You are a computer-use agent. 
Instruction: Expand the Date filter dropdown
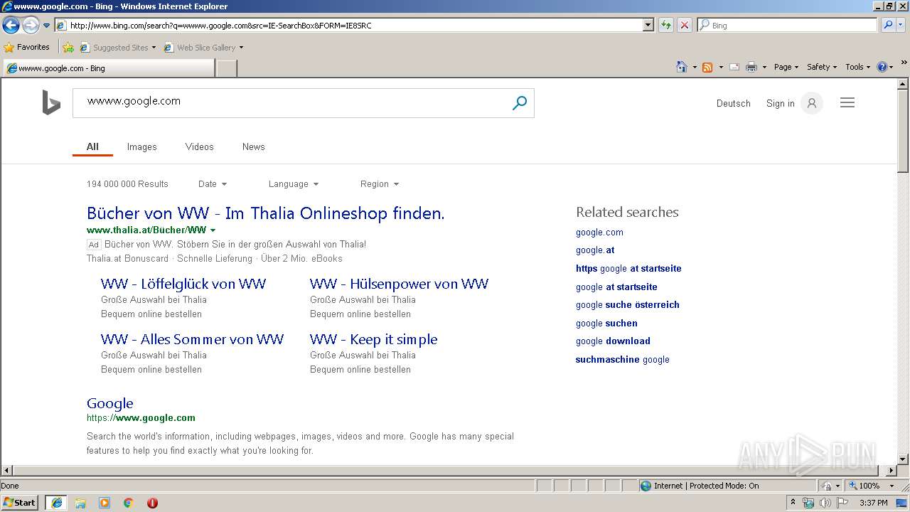(x=213, y=183)
